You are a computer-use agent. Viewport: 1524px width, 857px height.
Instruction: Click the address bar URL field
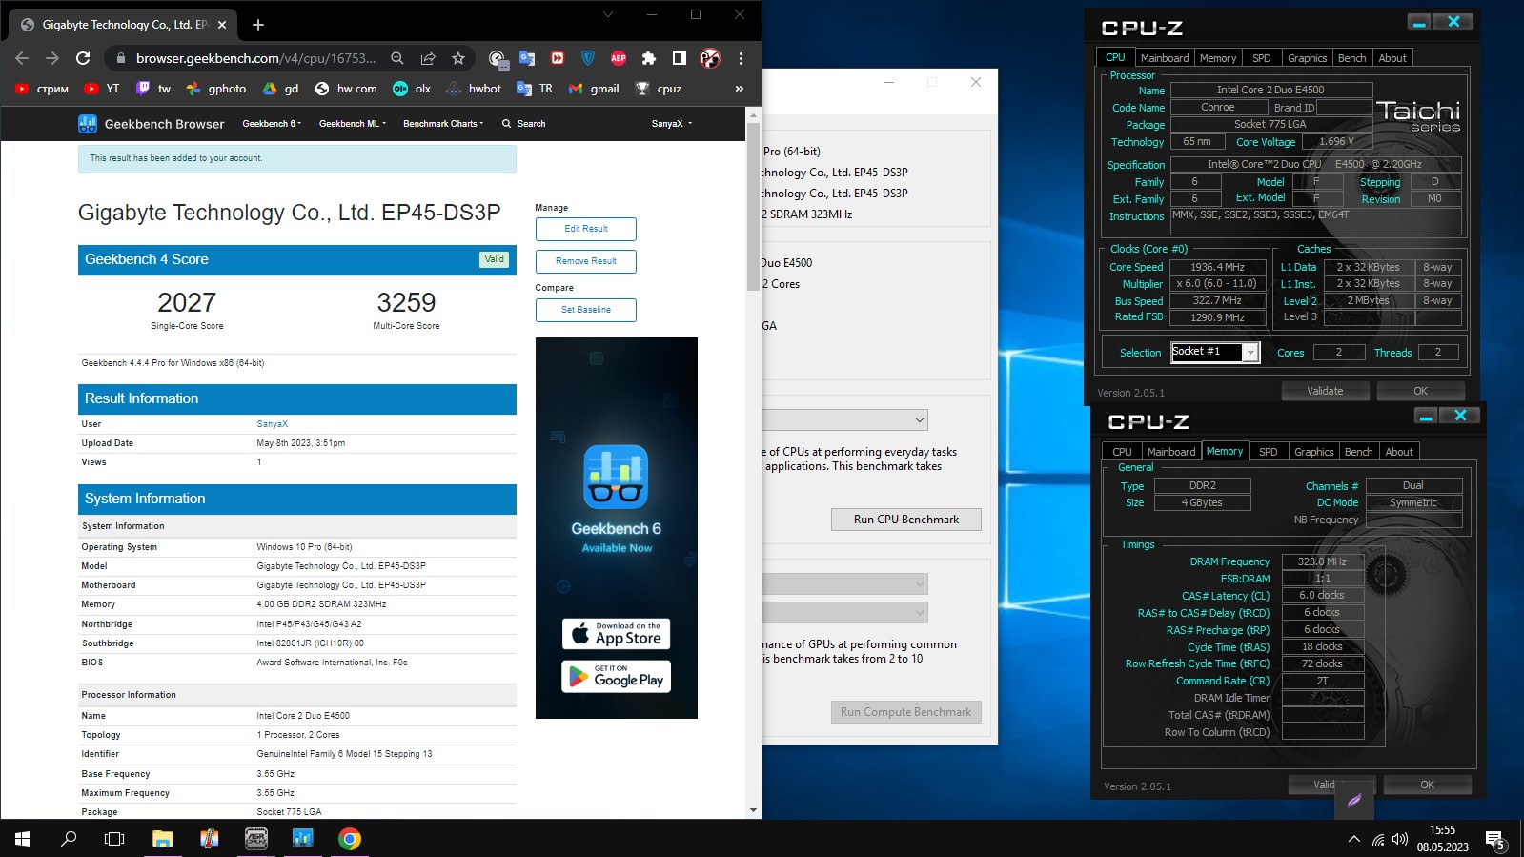point(255,58)
